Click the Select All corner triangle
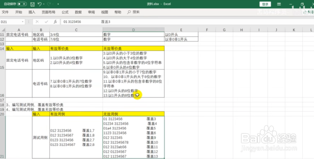Screen dimensions: 314x159 click(x=3, y=30)
